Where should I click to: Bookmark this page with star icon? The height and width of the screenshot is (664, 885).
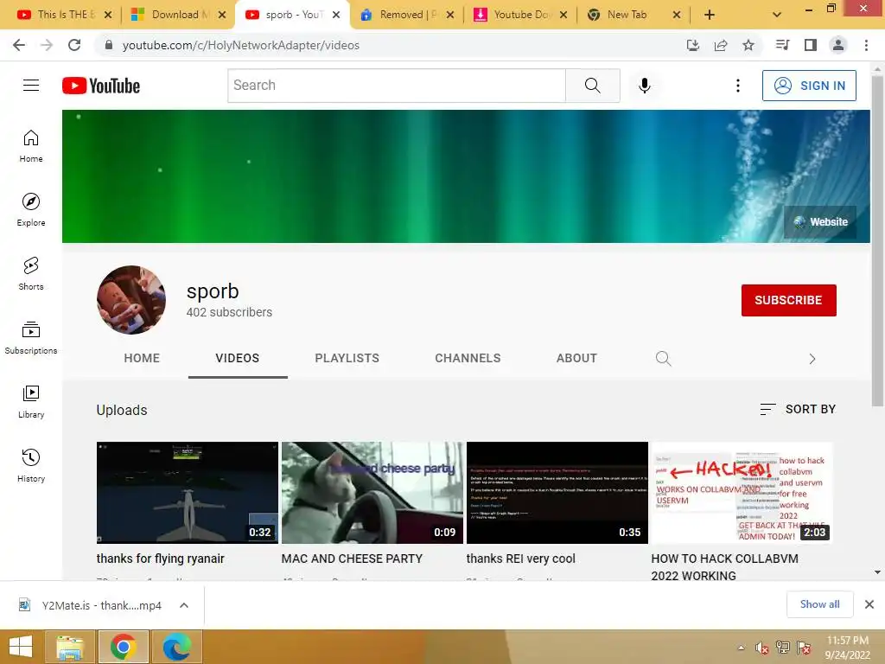point(748,45)
